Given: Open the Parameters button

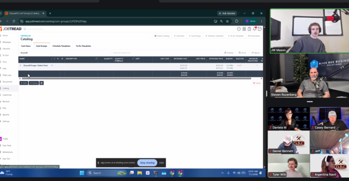Looking at the screenshot, I should tap(254, 36).
